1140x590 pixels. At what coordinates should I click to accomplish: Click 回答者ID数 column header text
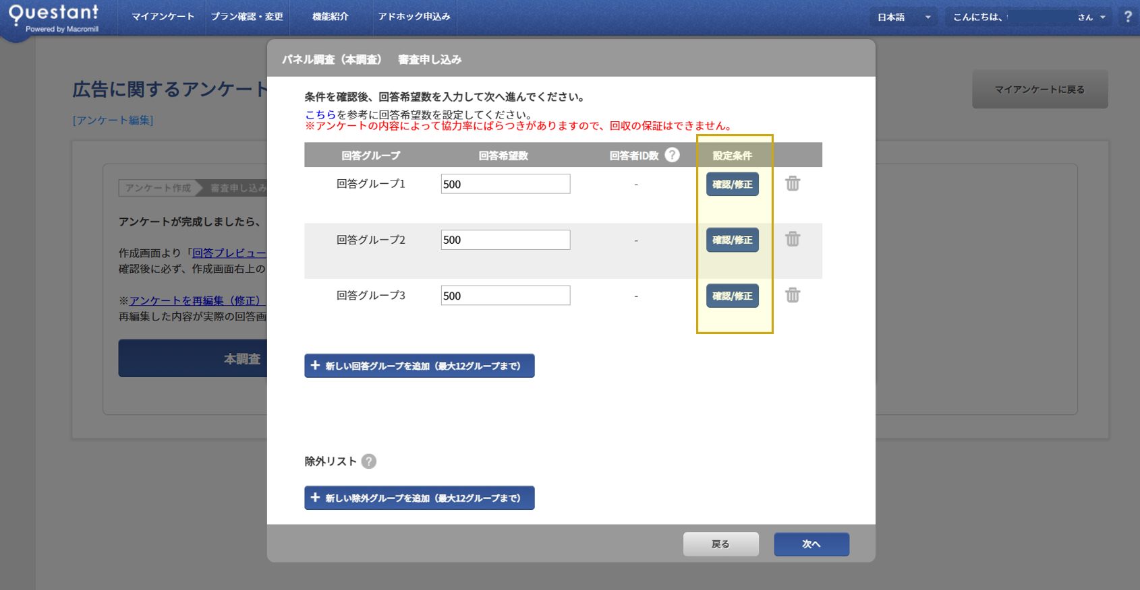click(634, 156)
